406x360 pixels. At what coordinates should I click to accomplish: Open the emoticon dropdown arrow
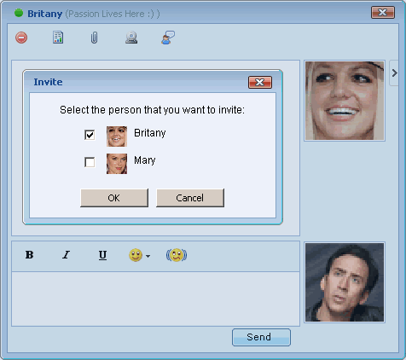coord(148,256)
